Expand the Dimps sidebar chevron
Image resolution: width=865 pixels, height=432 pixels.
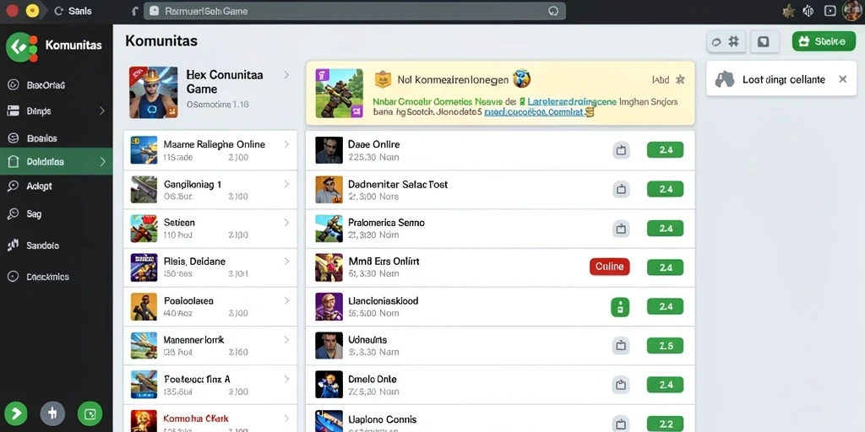pos(102,111)
